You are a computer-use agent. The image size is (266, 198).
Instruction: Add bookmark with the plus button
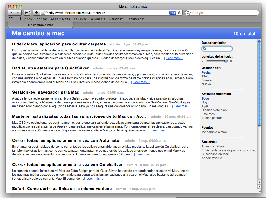pos(37,13)
